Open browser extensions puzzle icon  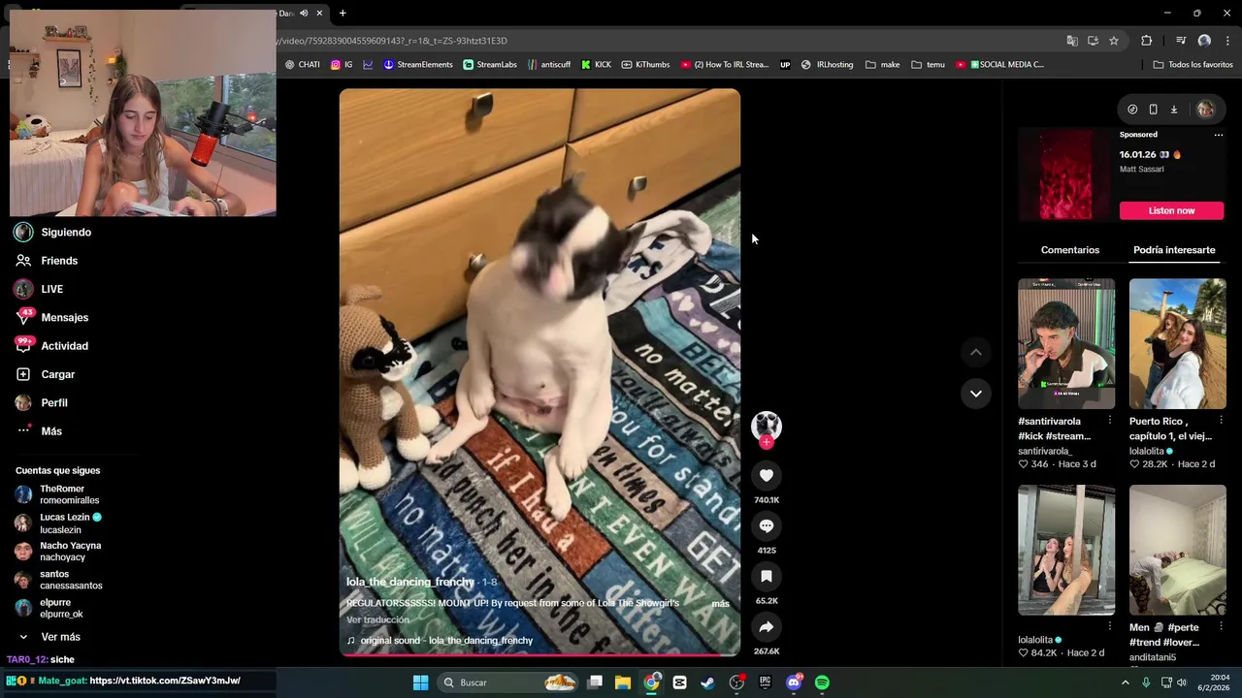pos(1147,41)
